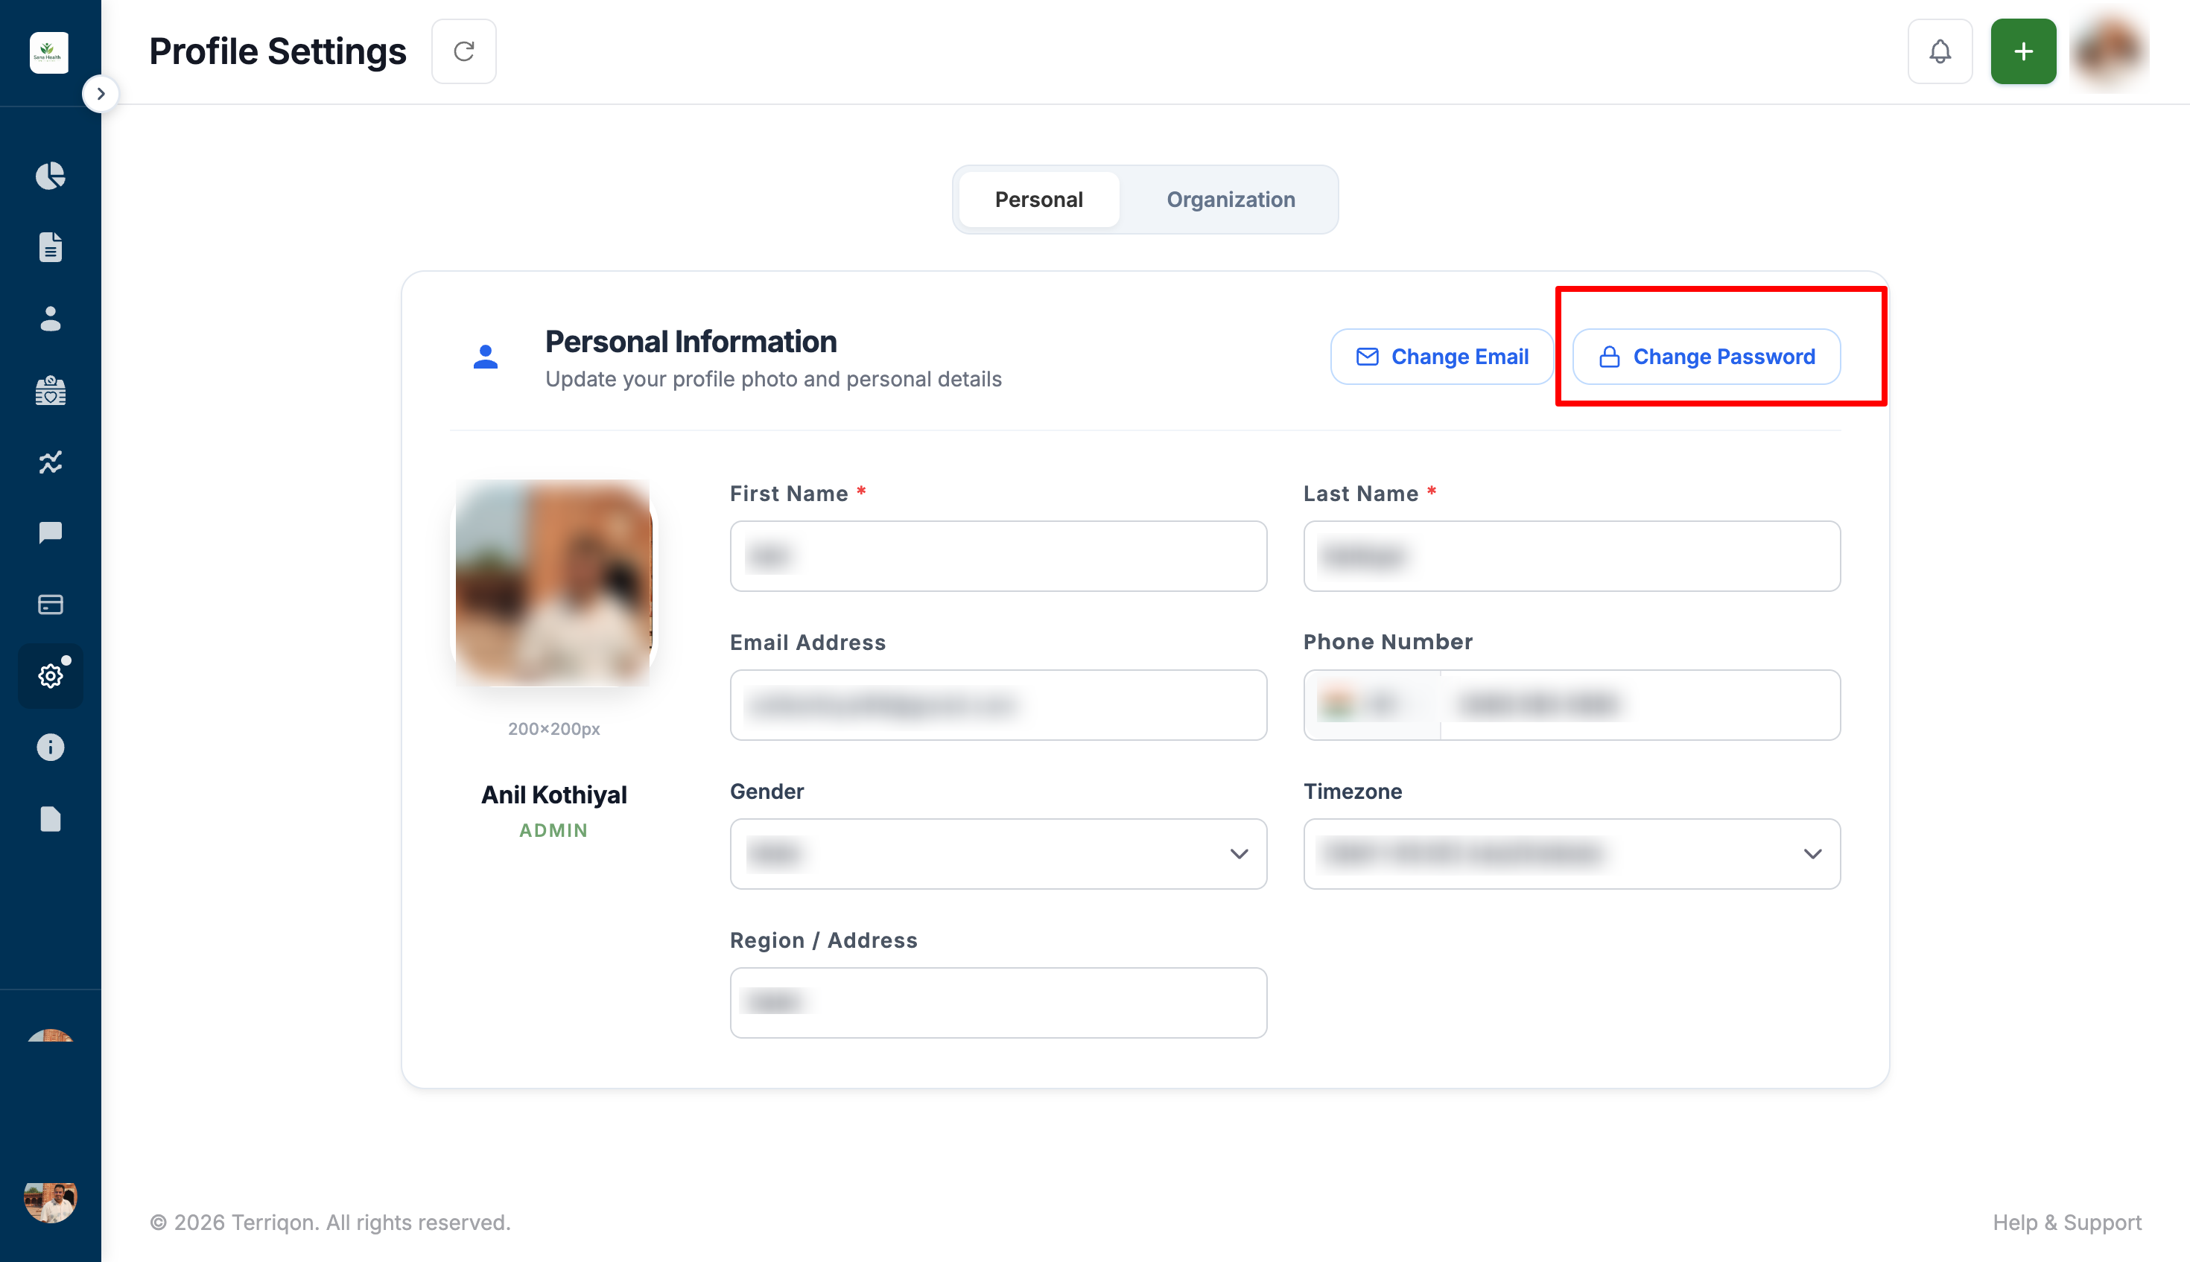The width and height of the screenshot is (2190, 1262).
Task: Switch to the Organization tab
Action: (1231, 200)
